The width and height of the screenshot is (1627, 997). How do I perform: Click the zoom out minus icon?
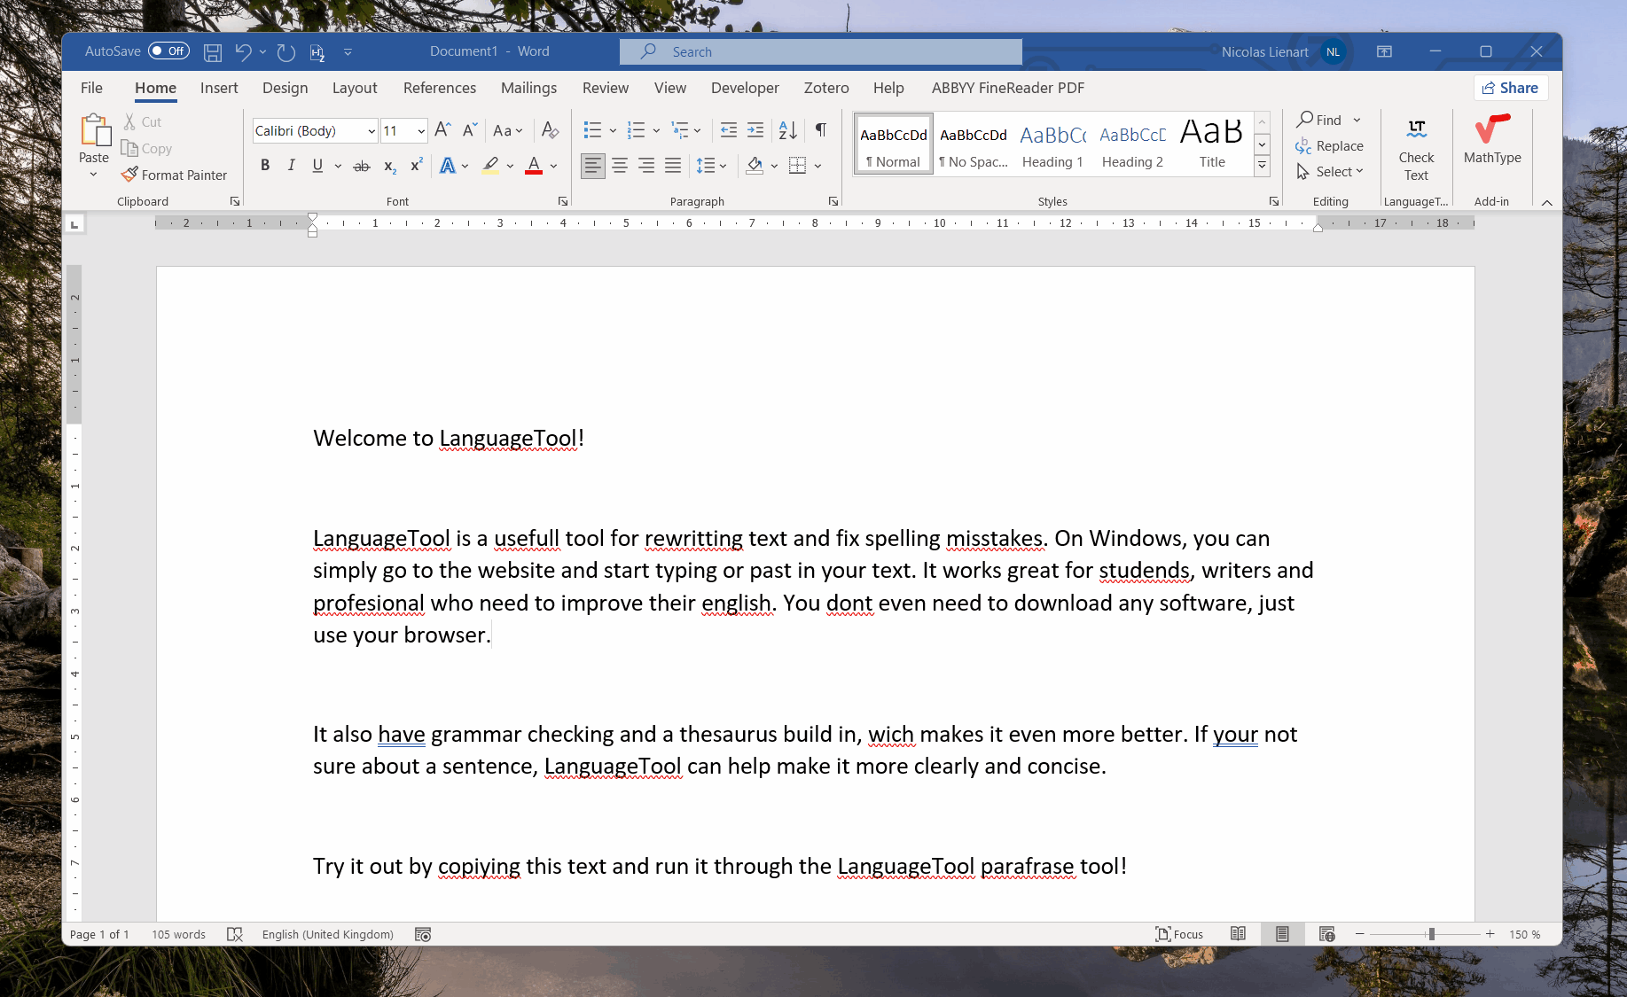coord(1359,934)
